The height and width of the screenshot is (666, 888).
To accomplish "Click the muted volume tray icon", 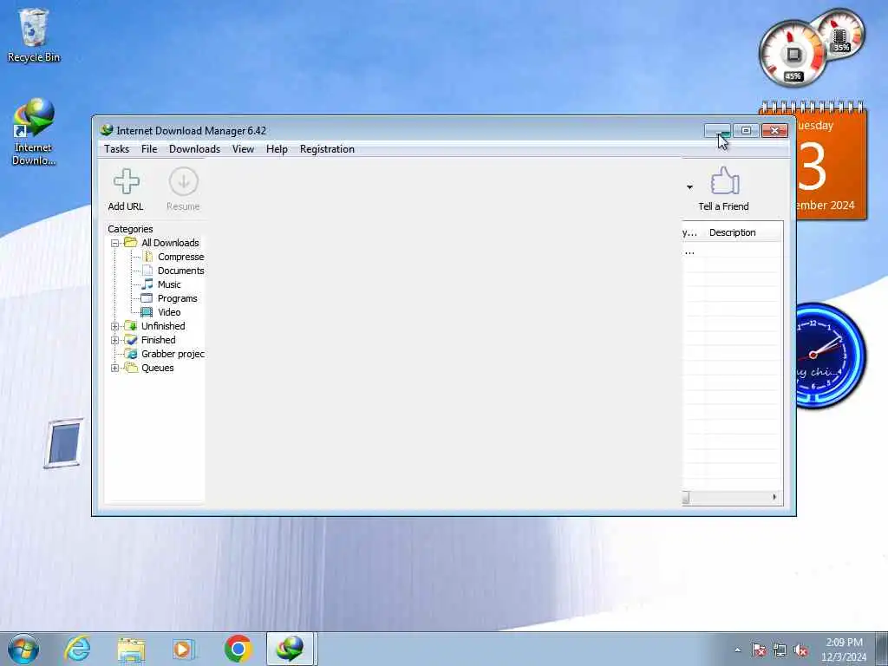I will [800, 650].
